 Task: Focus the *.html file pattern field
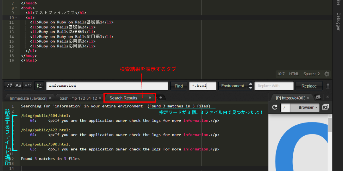pos(202,86)
